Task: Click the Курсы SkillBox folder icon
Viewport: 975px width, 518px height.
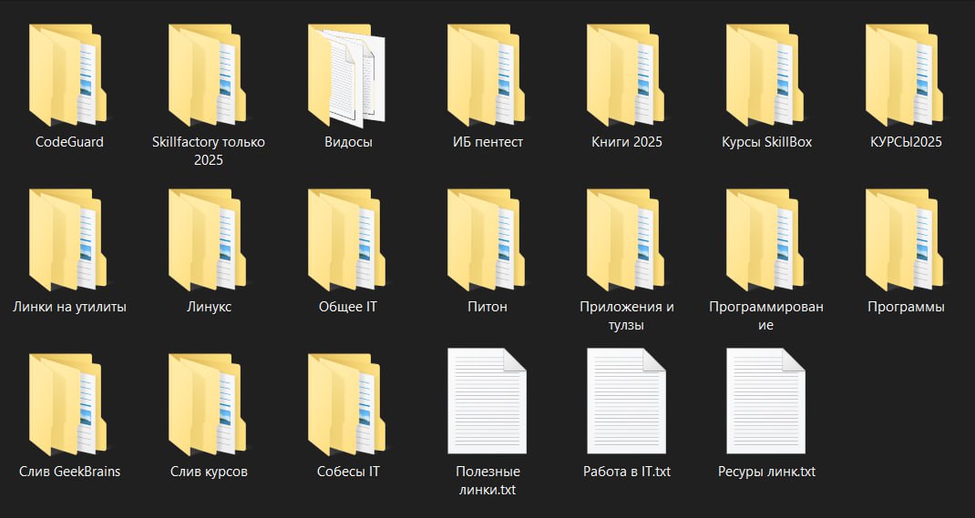Action: (765, 76)
